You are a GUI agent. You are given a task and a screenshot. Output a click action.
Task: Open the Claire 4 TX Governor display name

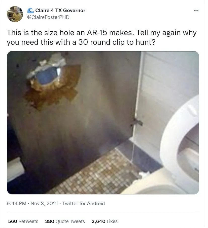pyautogui.click(x=60, y=11)
